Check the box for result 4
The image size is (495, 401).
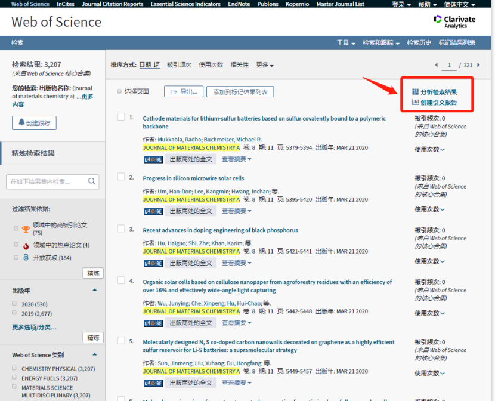(x=121, y=280)
